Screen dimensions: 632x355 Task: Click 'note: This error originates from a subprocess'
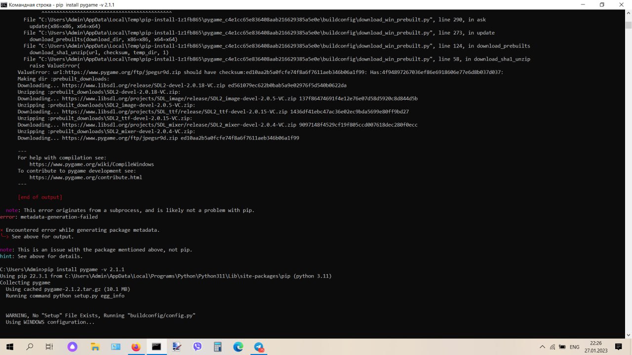130,211
